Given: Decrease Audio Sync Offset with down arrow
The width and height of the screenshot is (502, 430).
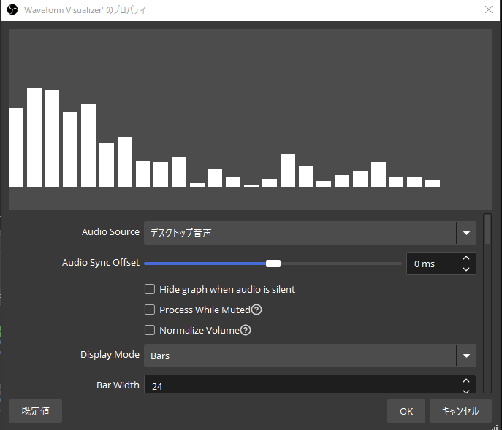Looking at the screenshot, I should (465, 269).
